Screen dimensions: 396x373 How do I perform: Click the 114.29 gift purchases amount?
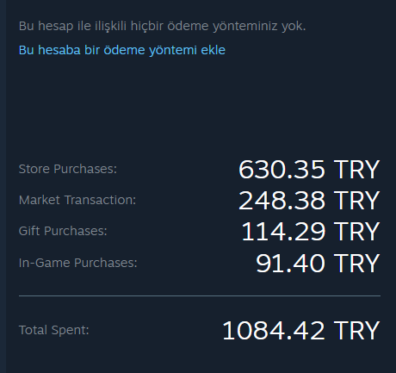point(283,232)
